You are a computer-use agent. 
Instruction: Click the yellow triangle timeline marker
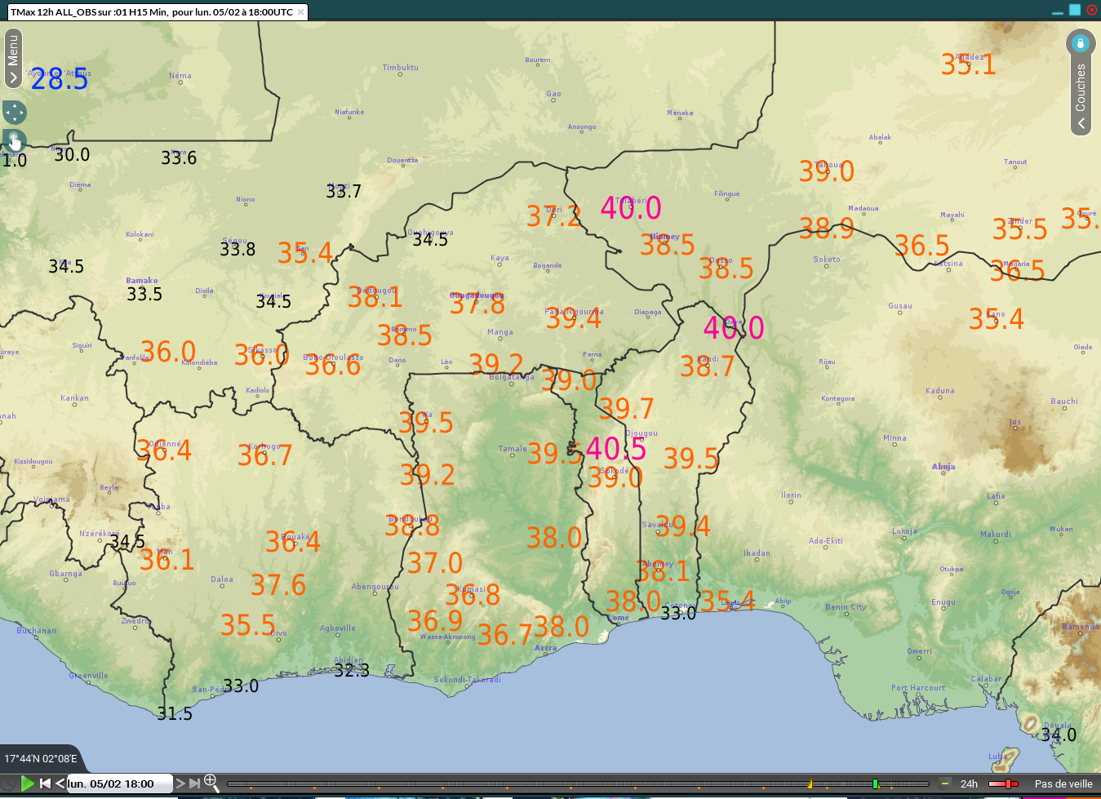(x=810, y=783)
